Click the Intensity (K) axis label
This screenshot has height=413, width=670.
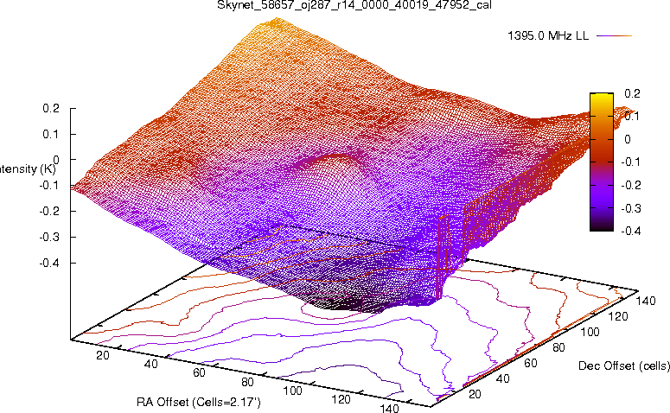pyautogui.click(x=28, y=169)
